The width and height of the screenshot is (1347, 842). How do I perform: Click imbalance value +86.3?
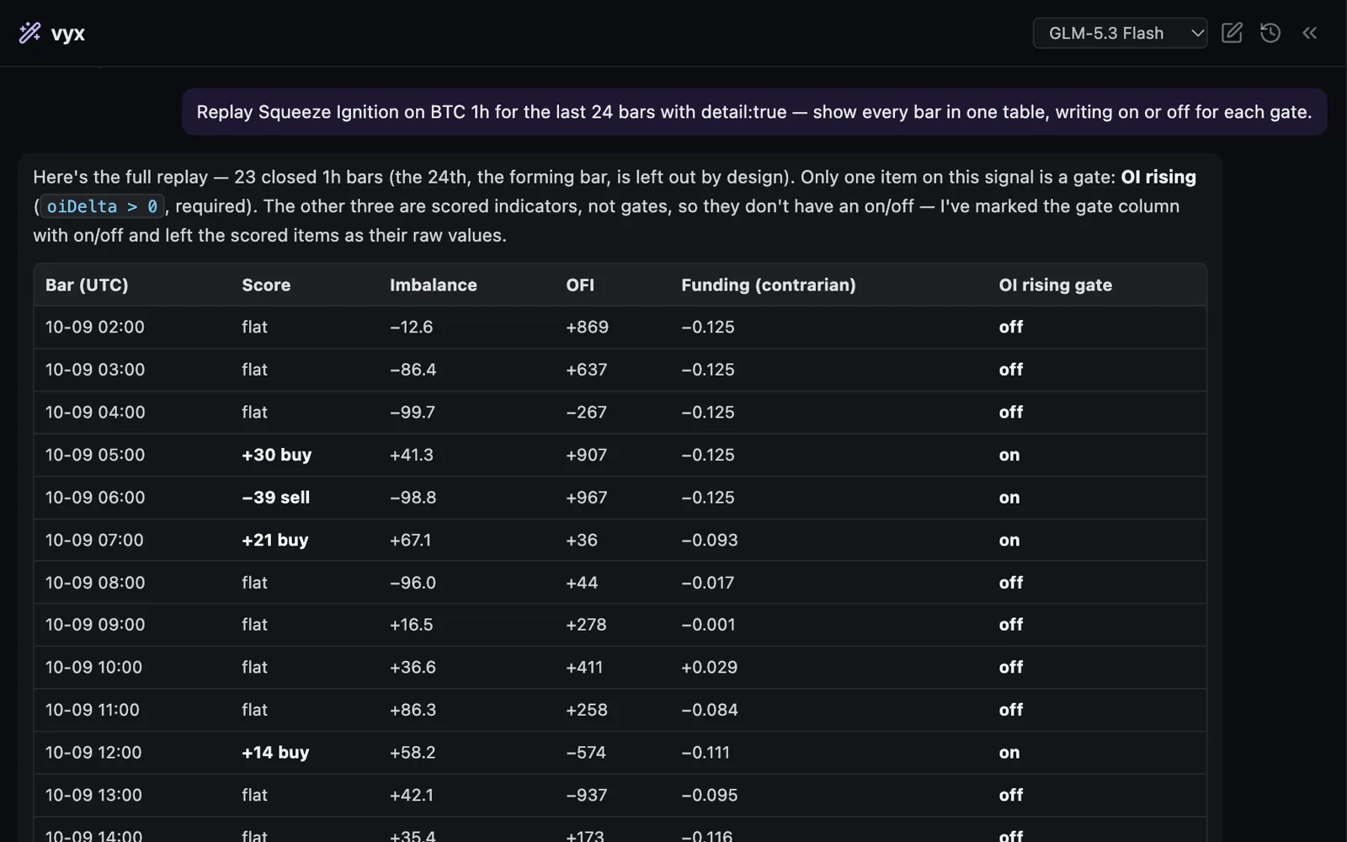coord(413,710)
